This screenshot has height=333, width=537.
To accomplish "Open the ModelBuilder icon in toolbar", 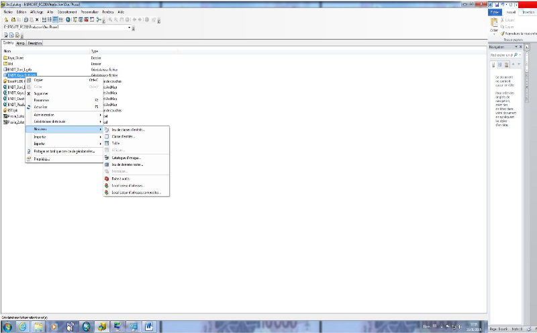I will [99, 20].
